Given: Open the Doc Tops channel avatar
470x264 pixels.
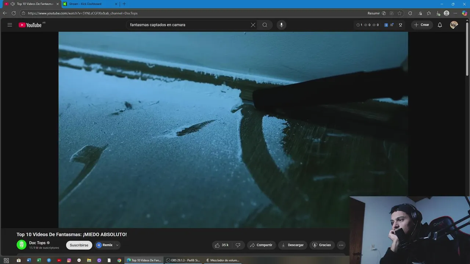Looking at the screenshot, I should (x=22, y=245).
